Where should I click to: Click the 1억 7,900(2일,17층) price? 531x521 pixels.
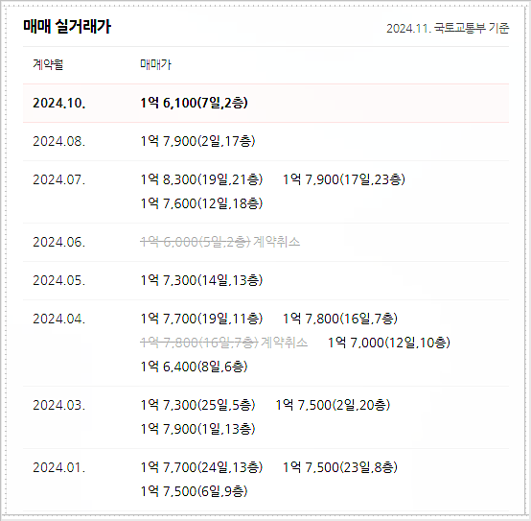197,141
